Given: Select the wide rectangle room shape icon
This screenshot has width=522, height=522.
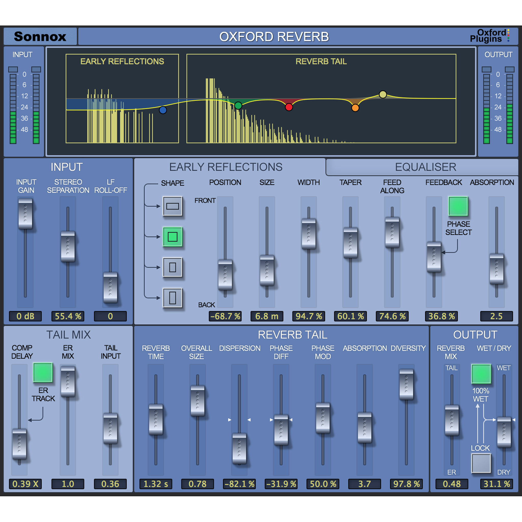Looking at the screenshot, I should [x=173, y=206].
